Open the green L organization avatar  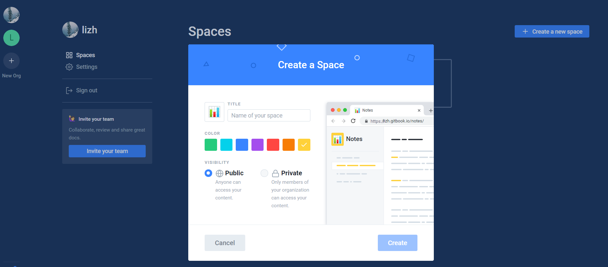[x=11, y=38]
